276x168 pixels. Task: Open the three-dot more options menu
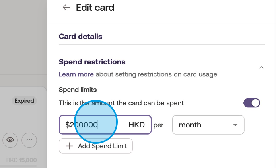pos(29,140)
